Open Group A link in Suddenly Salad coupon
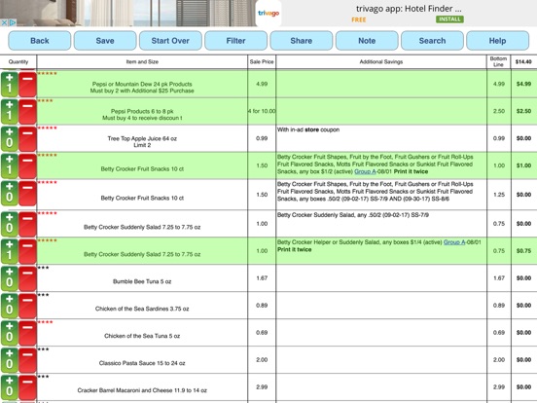 pos(454,242)
